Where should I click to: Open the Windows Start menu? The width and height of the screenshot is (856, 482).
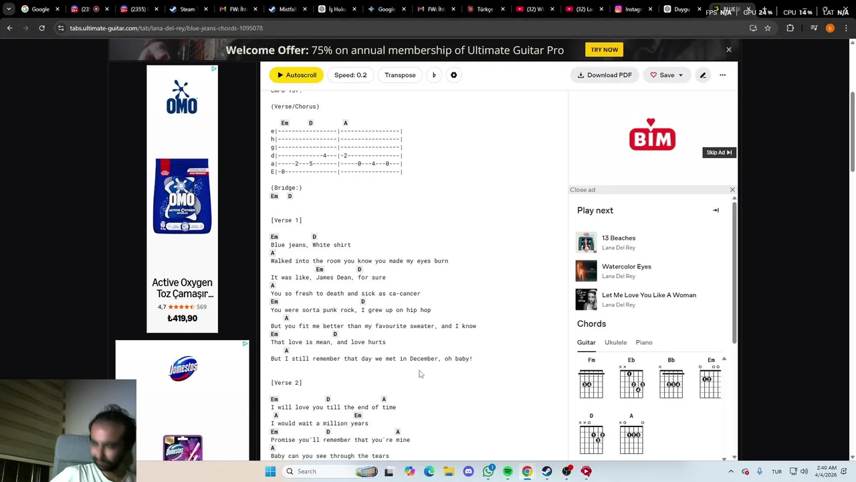(x=270, y=471)
